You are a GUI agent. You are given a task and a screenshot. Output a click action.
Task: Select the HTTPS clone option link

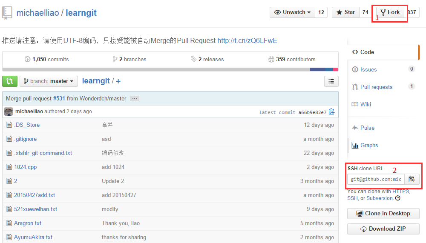pyautogui.click(x=400, y=192)
